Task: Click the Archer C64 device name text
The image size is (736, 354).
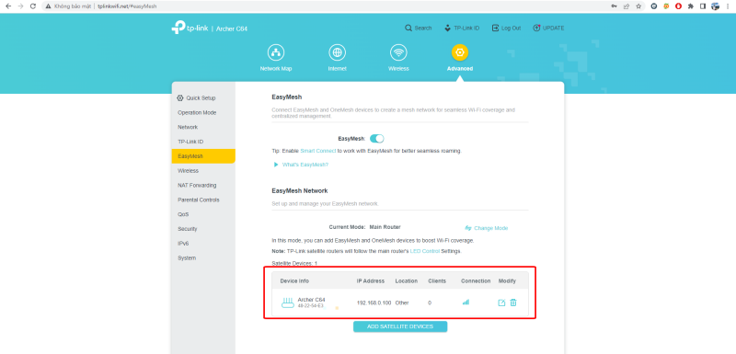Action: tap(311, 300)
